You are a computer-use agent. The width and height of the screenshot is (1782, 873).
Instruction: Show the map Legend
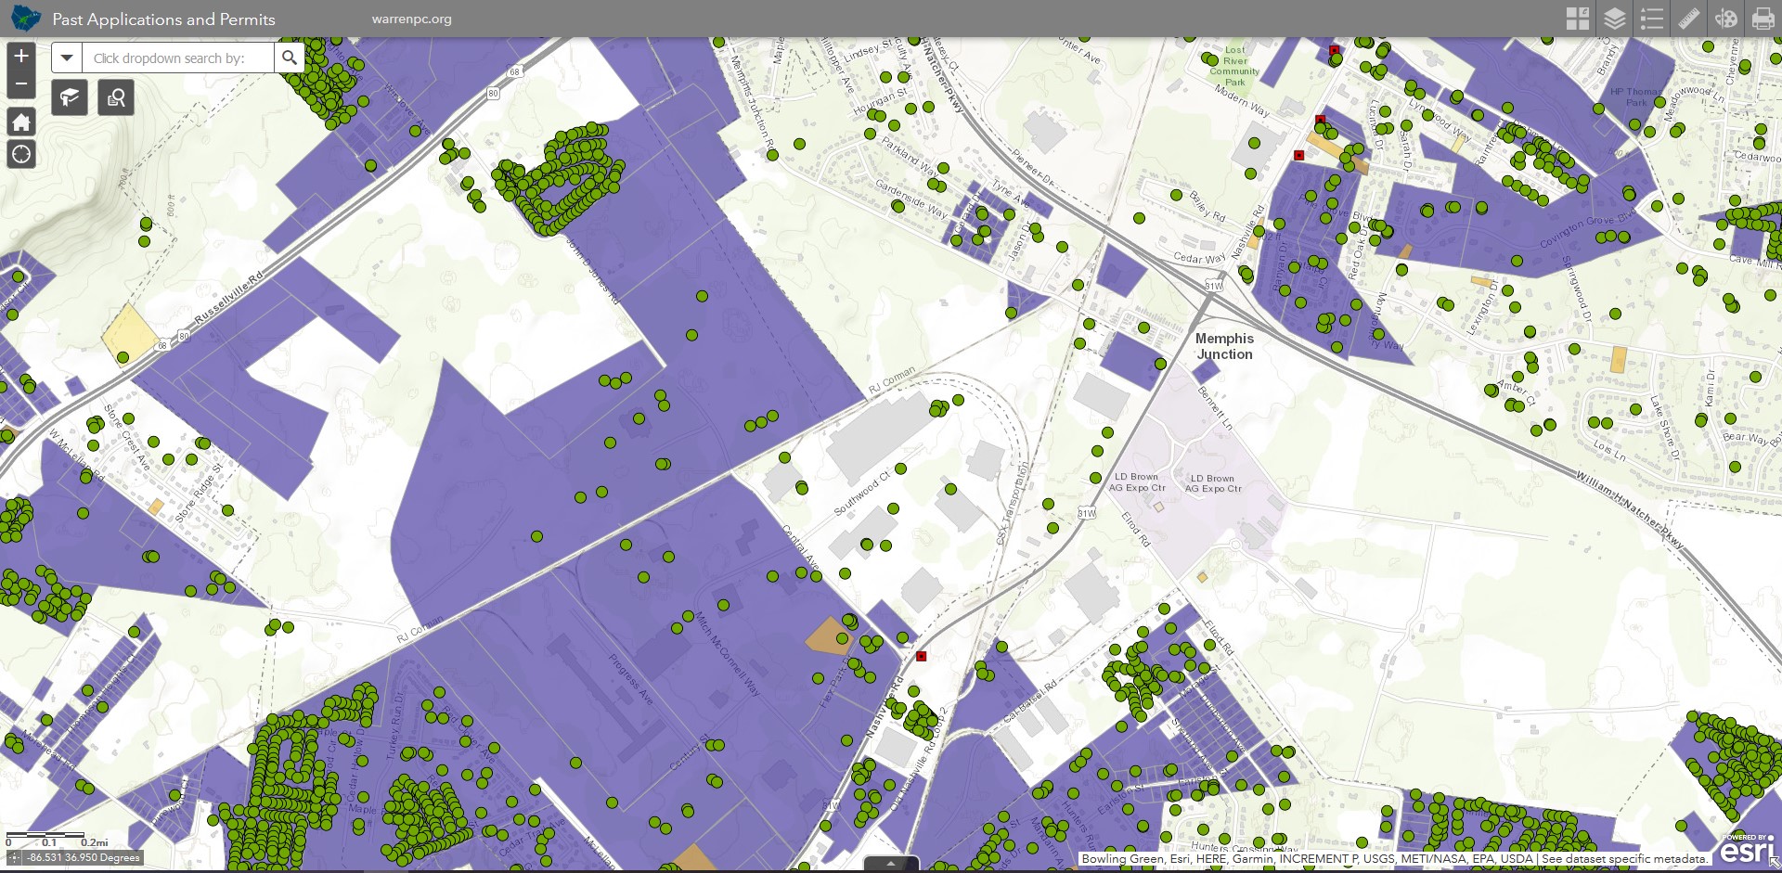[1653, 18]
